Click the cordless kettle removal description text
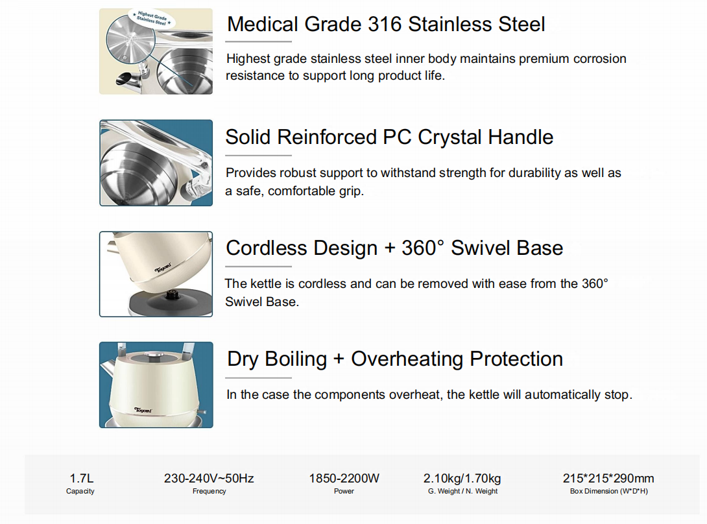Screen dimensions: 707x524 [x=416, y=292]
